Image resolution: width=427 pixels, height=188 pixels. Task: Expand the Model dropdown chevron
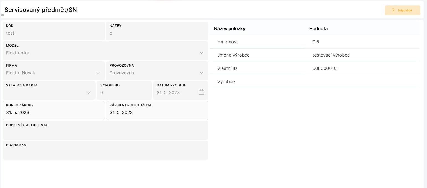[x=202, y=53]
